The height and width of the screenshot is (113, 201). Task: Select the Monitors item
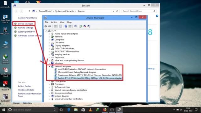point(59,63)
